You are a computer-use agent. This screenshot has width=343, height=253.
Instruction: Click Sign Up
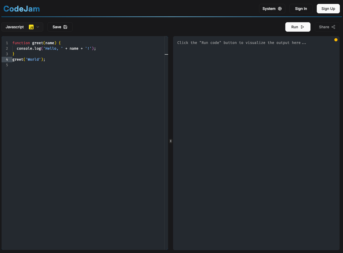tap(328, 8)
